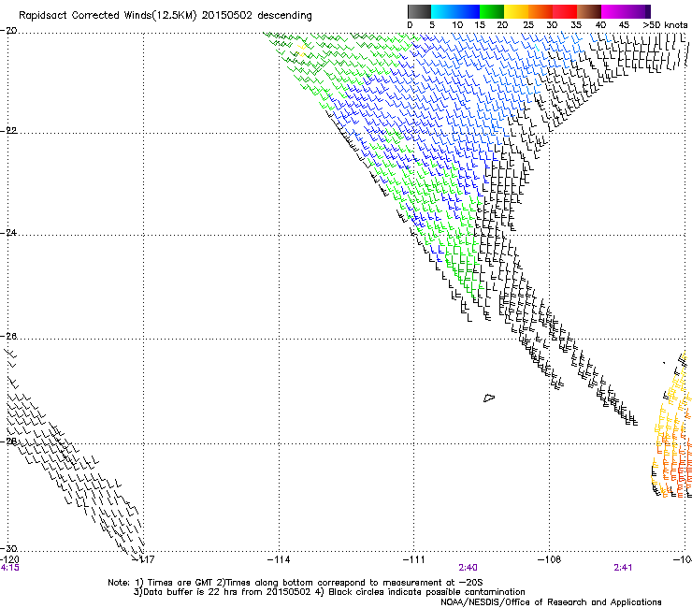Click the purple 4:15 time label
Viewport: 692px width, 608px height.
point(9,568)
